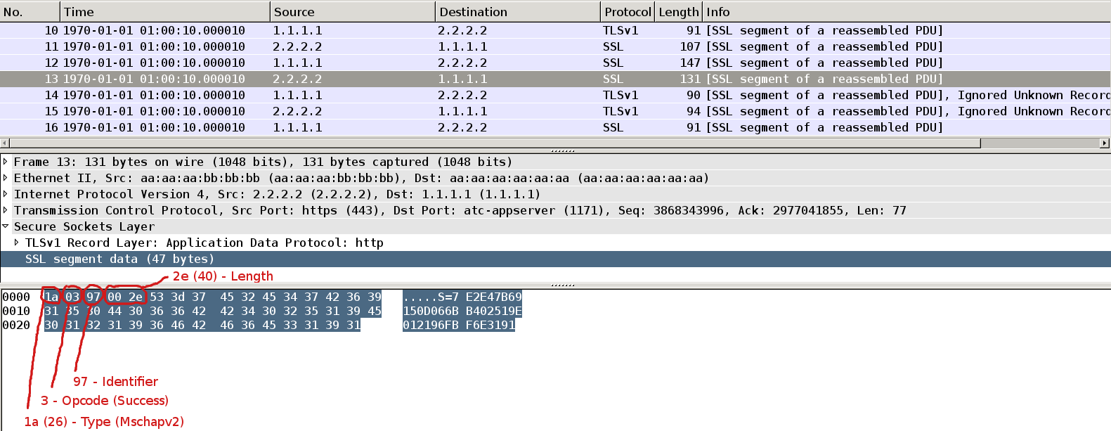1111x431 pixels.
Task: Sort packets by the No. column
Action: click(30, 12)
